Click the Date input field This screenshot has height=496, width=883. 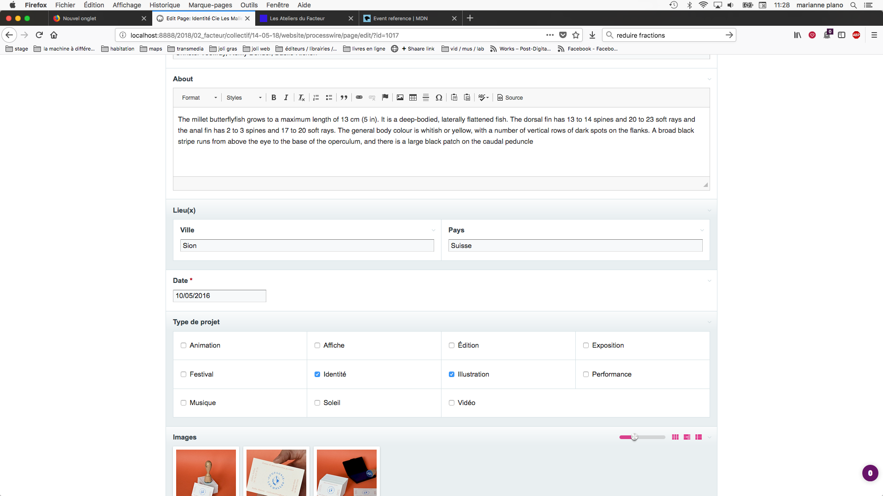point(219,296)
